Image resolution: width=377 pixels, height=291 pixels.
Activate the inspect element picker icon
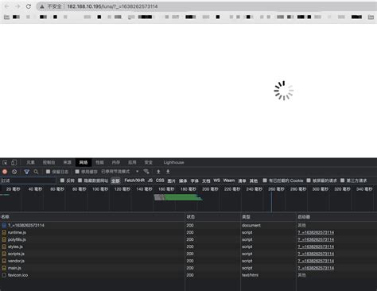(5, 162)
